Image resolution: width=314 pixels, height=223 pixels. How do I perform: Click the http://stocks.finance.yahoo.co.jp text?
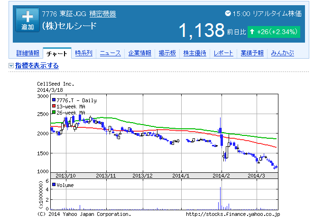point(233,214)
